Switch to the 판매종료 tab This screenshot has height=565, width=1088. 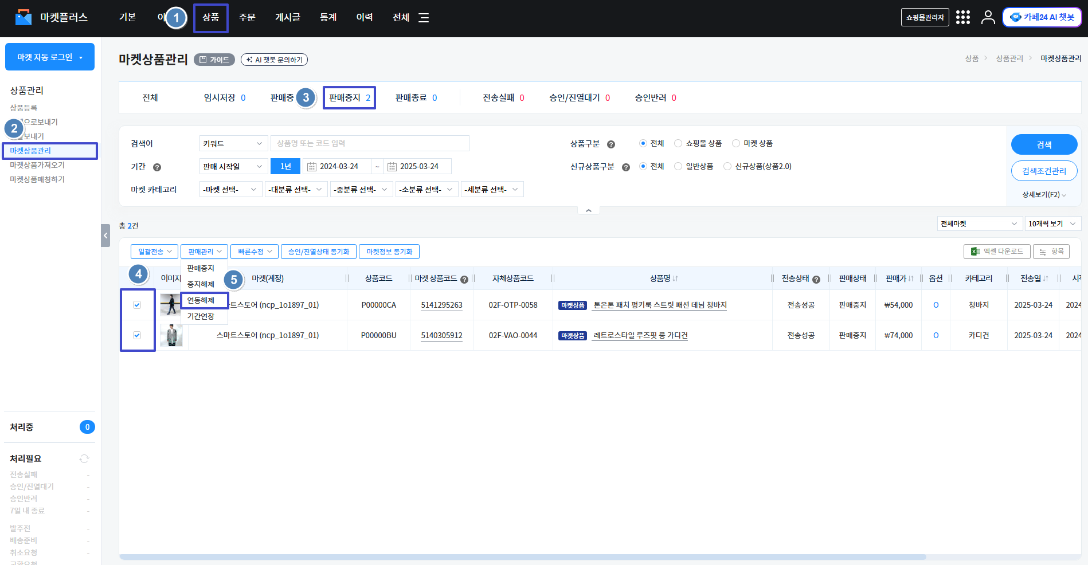[x=416, y=98]
